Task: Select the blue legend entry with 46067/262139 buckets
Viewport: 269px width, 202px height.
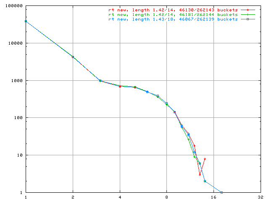Action: point(173,19)
